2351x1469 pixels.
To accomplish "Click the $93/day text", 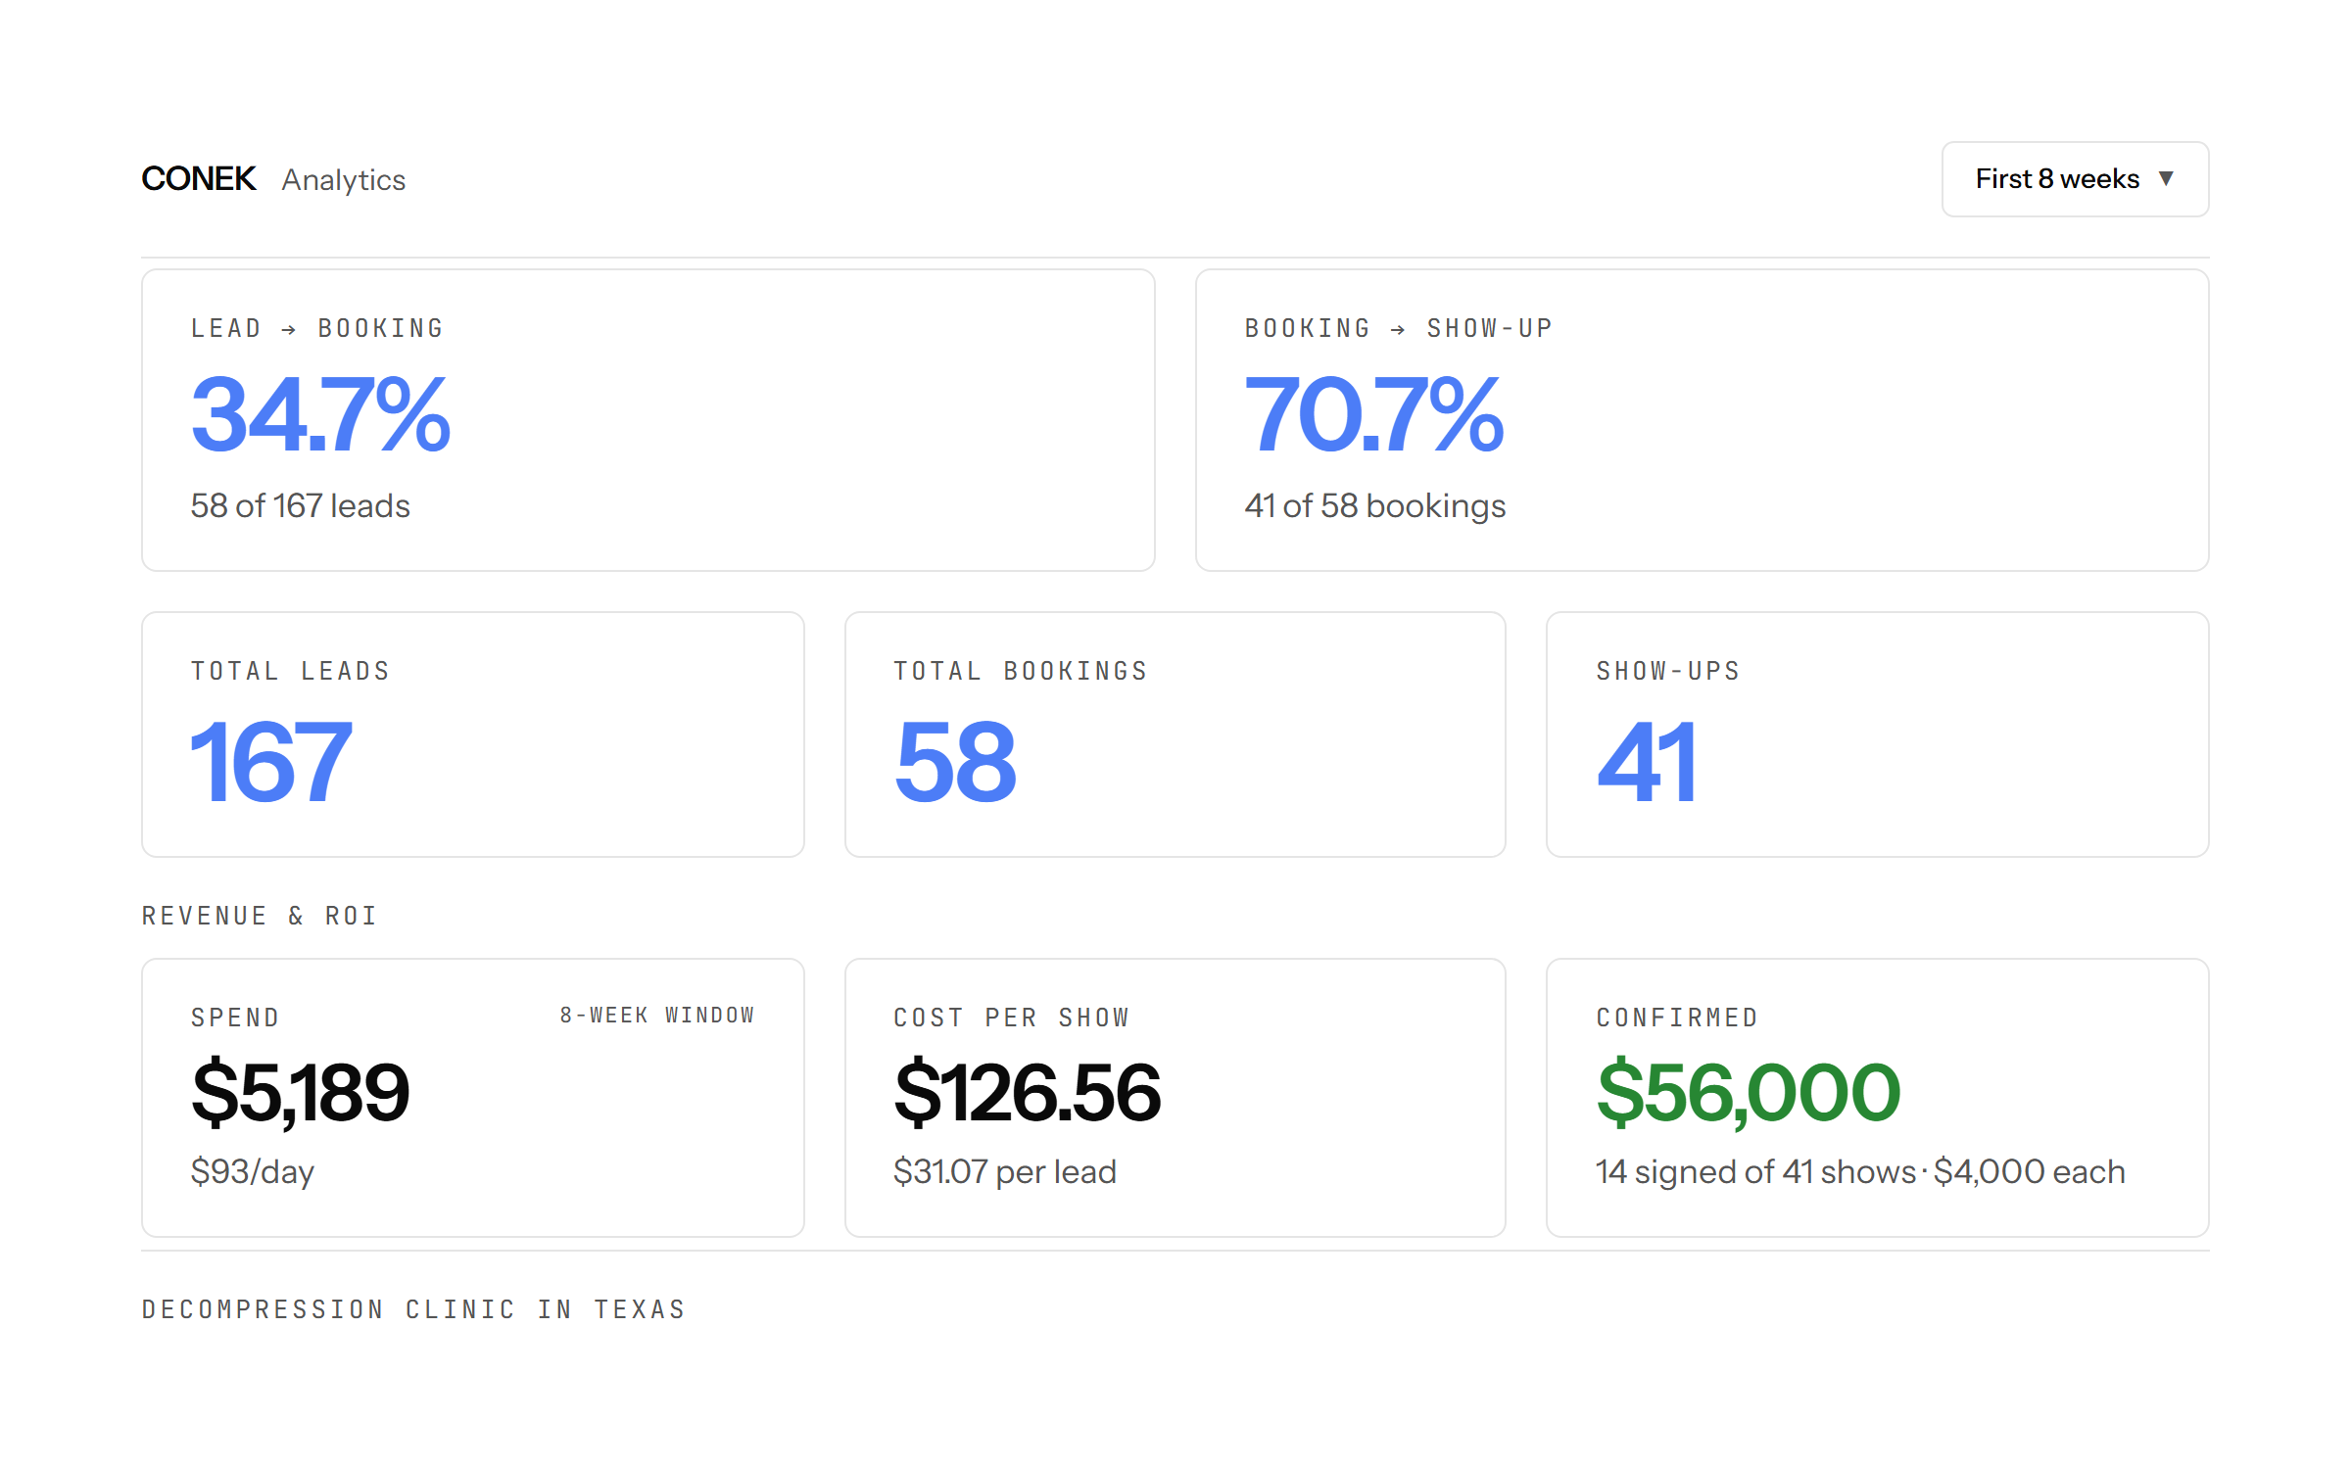I will (253, 1172).
